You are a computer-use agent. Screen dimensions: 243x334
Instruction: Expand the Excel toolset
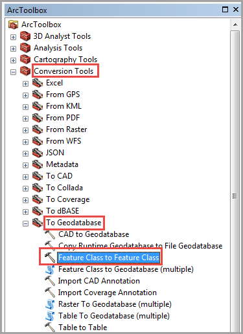pyautogui.click(x=25, y=83)
